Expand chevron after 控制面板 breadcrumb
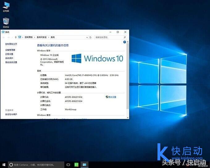This screenshot has height=168, width=210. click(35, 37)
